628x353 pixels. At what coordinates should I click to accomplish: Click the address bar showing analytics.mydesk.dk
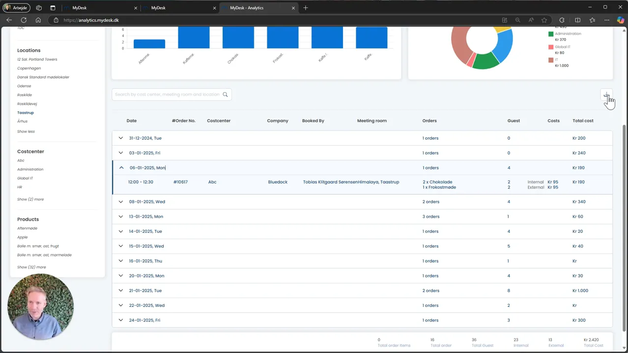pyautogui.click(x=275, y=20)
